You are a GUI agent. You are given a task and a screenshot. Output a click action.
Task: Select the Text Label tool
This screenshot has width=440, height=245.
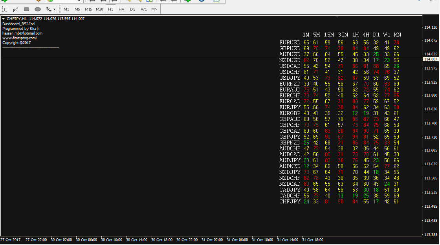[5, 9]
